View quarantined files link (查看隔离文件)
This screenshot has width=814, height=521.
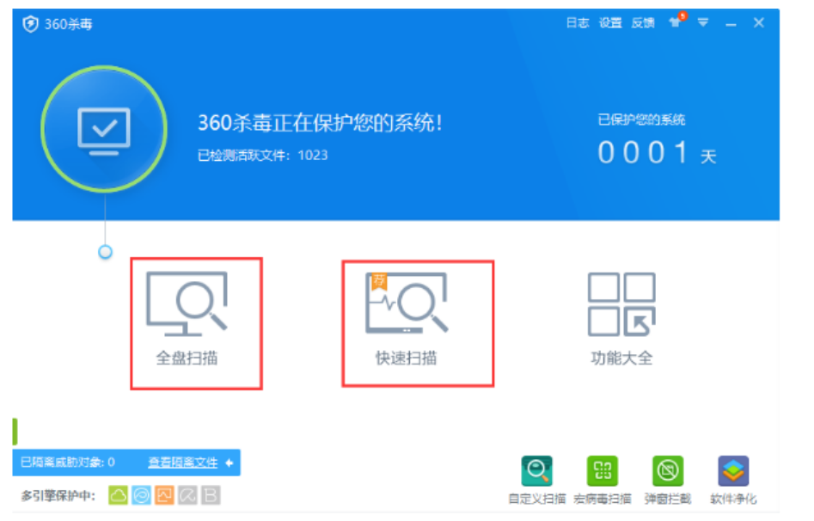(182, 463)
